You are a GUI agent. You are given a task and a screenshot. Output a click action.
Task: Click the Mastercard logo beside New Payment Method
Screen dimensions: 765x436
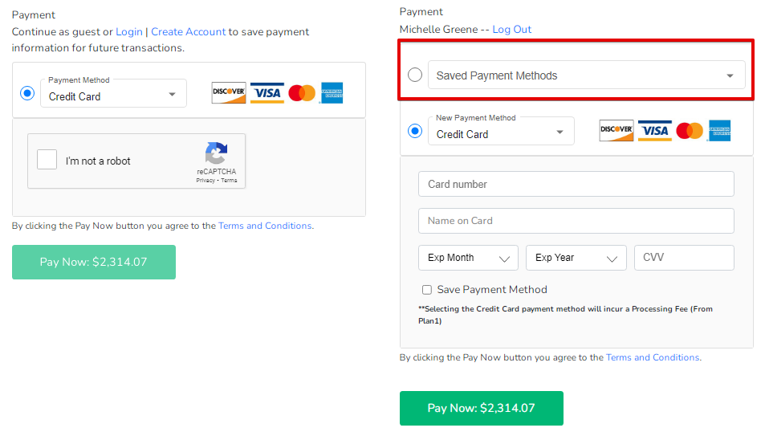click(x=690, y=130)
